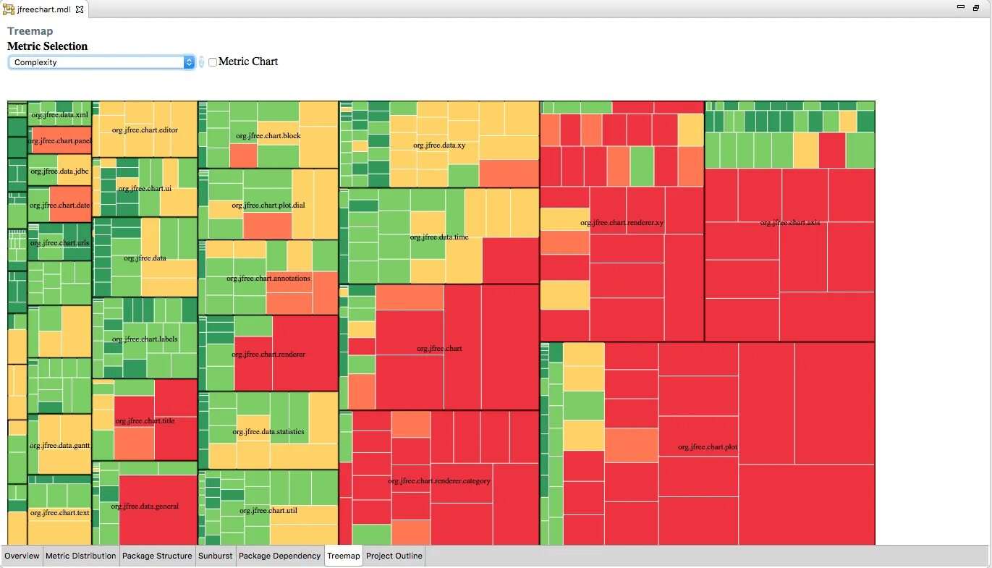Click the org.jfree.chart package label
The width and height of the screenshot is (992, 568).
click(439, 348)
